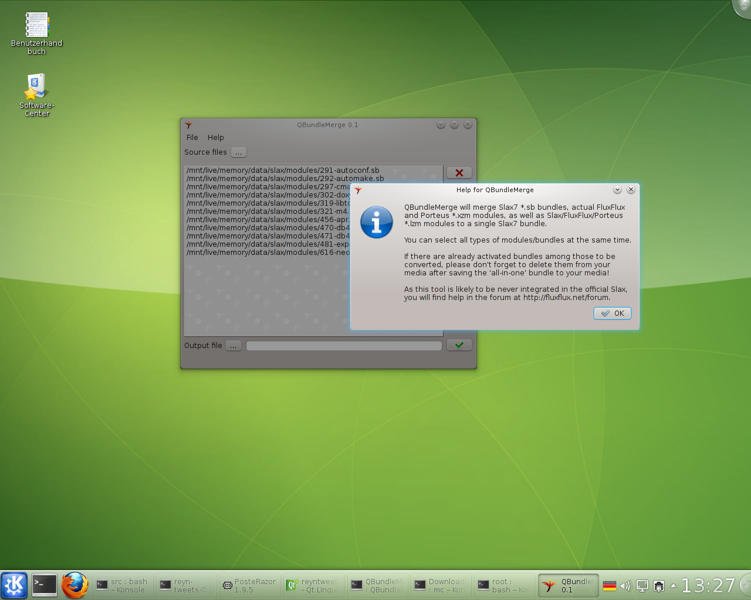
Task: Open volume control from the speaker tray icon
Action: point(626,585)
